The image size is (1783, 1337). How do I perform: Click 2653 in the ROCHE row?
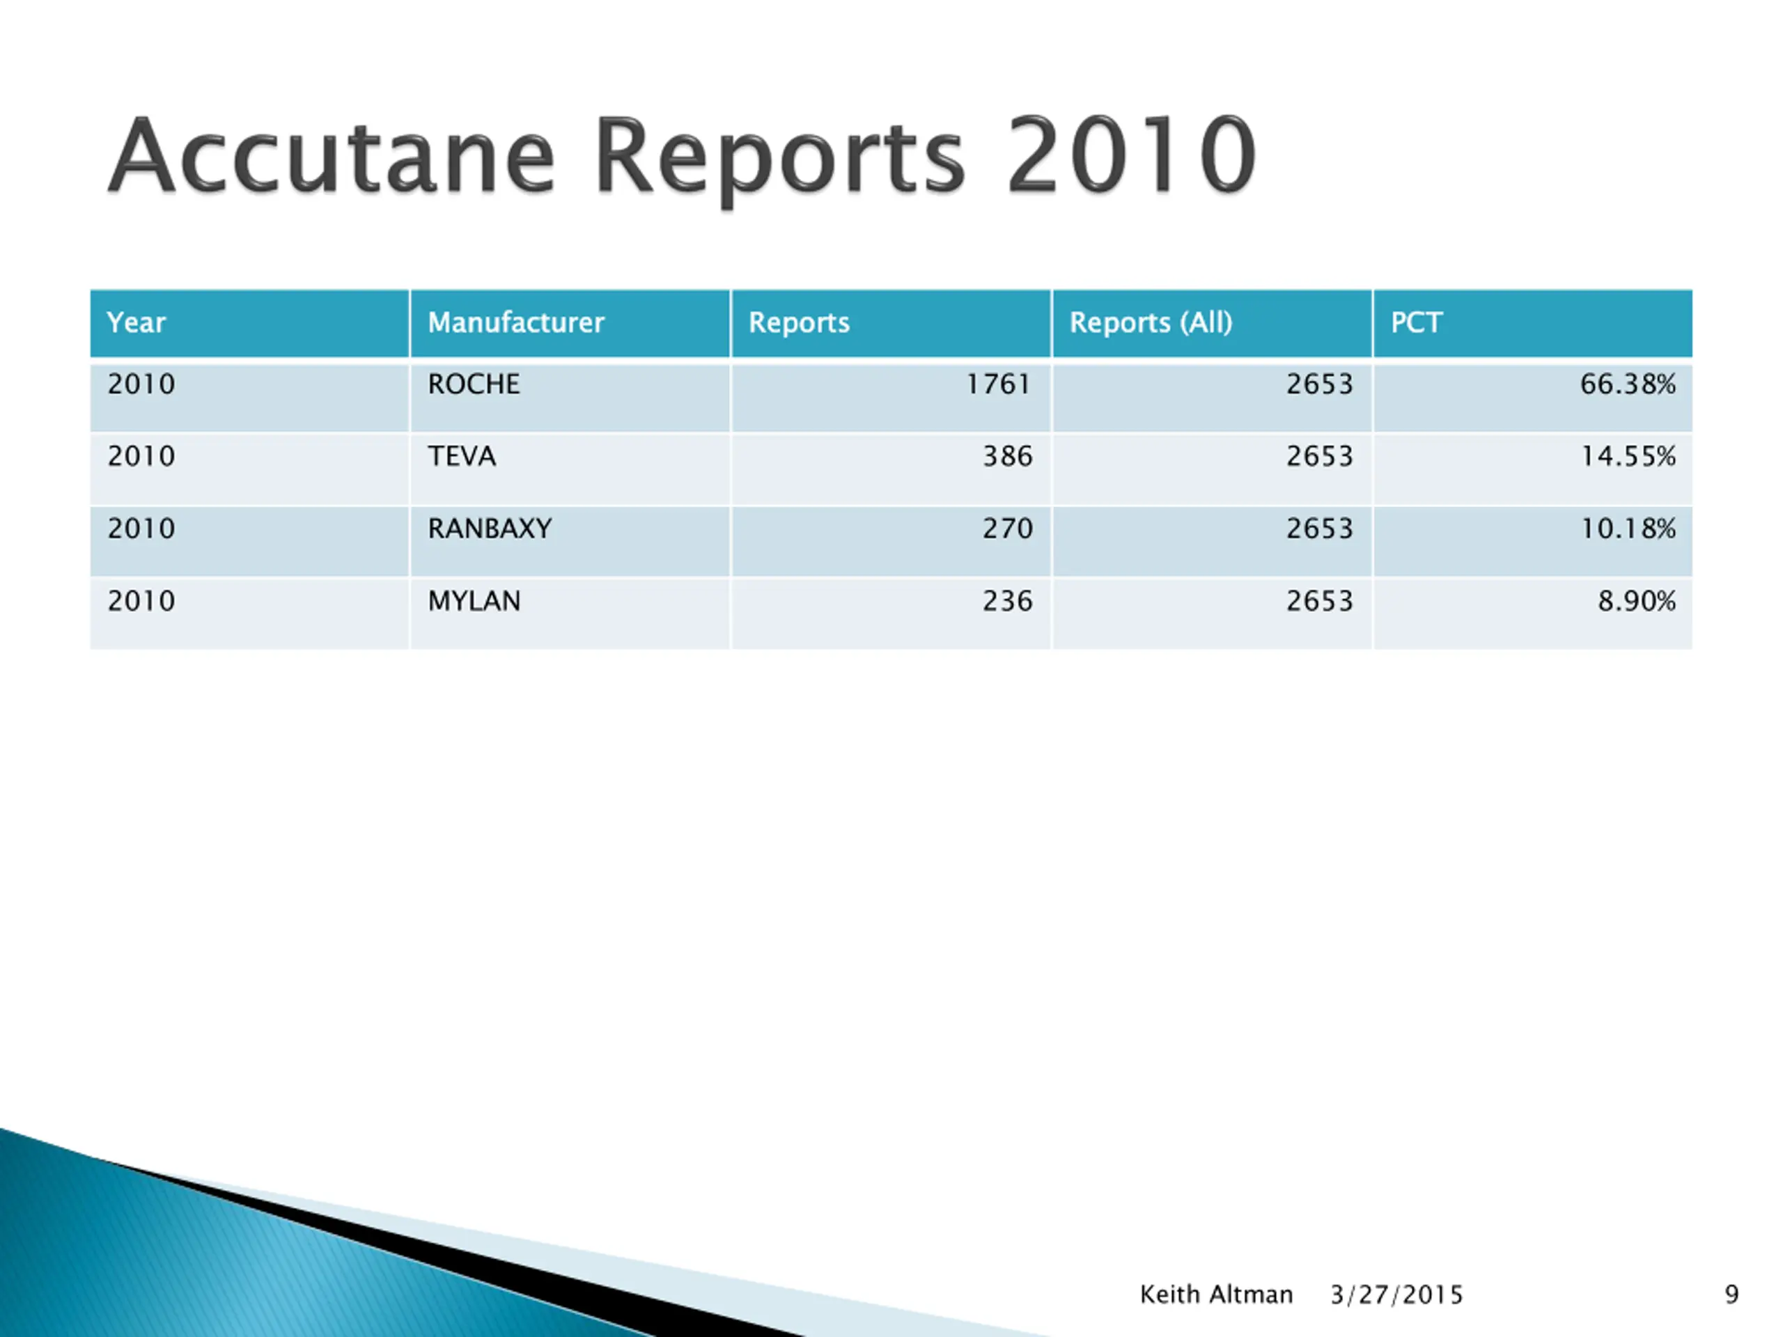pyautogui.click(x=1320, y=384)
